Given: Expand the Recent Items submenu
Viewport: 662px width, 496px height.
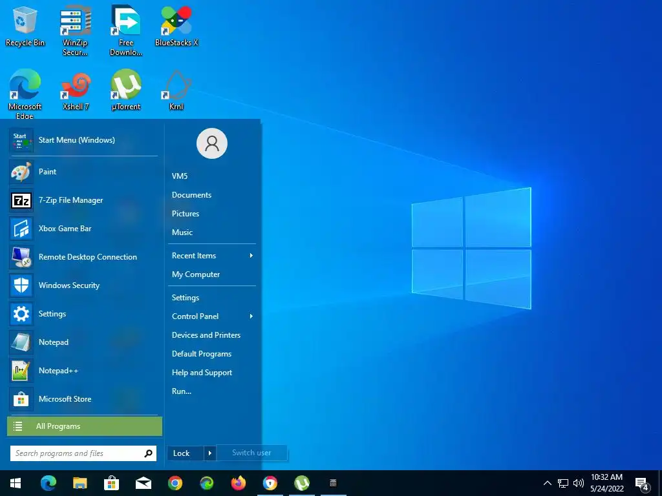Looking at the screenshot, I should click(212, 256).
